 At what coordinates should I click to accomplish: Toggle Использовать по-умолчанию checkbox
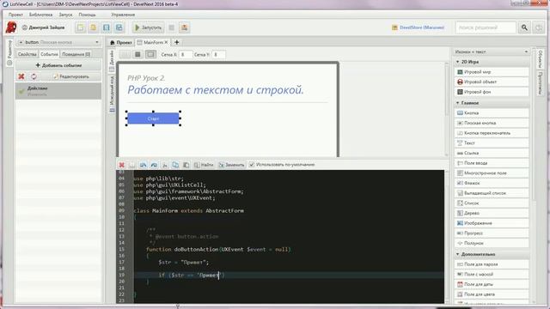coord(252,164)
